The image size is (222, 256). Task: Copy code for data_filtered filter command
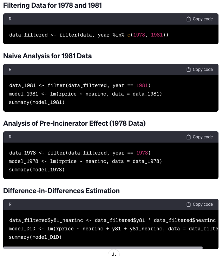(200, 19)
